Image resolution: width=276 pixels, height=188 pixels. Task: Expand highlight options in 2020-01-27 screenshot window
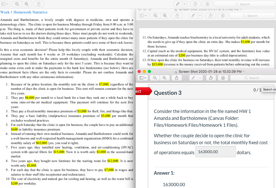(x=200, y=16)
